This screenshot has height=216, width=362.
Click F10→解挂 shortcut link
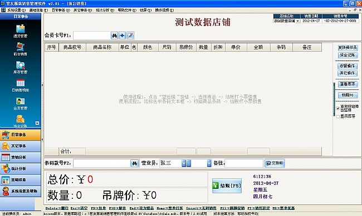point(118,208)
